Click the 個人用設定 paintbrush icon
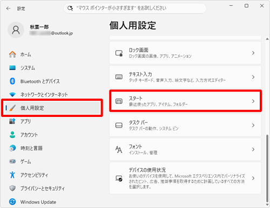The image size is (270, 208). click(12, 108)
